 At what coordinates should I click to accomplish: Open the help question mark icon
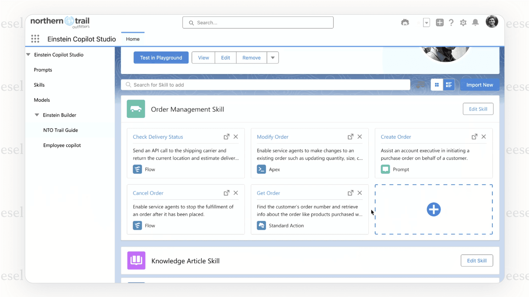click(x=451, y=23)
